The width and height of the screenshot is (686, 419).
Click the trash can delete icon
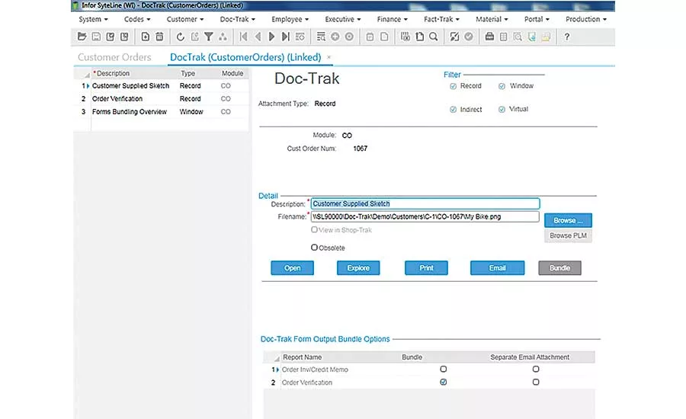pyautogui.click(x=160, y=37)
